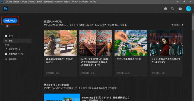Click the title レイヤーを重ねて作る映画ポスター風デザイン
Image resolution: width=194 pixels, height=101 pixels.
[x=166, y=61]
